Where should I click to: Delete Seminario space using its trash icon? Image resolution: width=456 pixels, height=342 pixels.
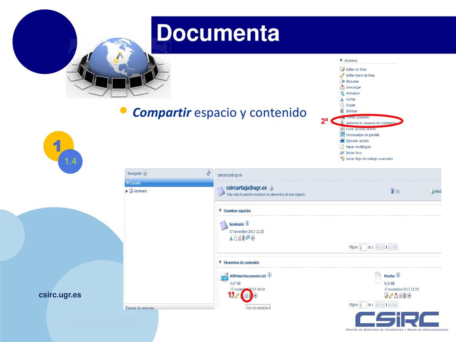point(244,238)
